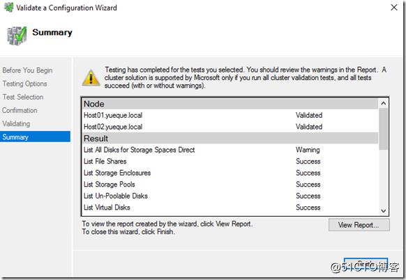Select the Validating step
This screenshot has width=406, height=280.
(16, 124)
